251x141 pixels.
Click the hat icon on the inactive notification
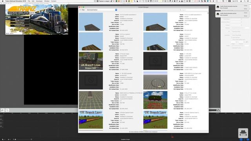pyautogui.click(x=218, y=7)
